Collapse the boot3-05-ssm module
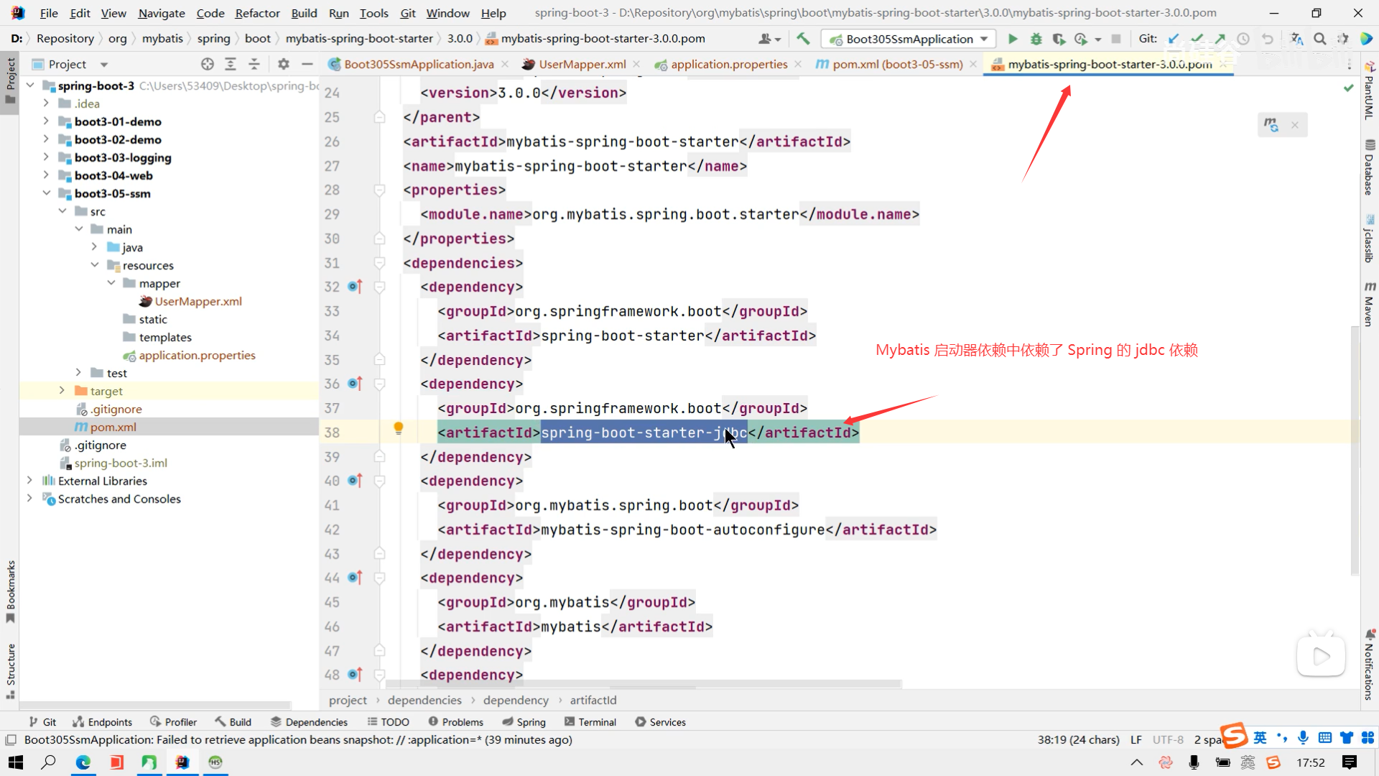 coord(46,193)
